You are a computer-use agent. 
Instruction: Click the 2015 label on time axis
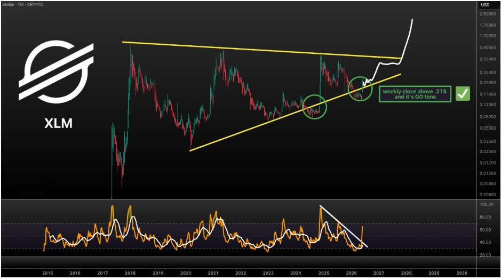[47, 273]
